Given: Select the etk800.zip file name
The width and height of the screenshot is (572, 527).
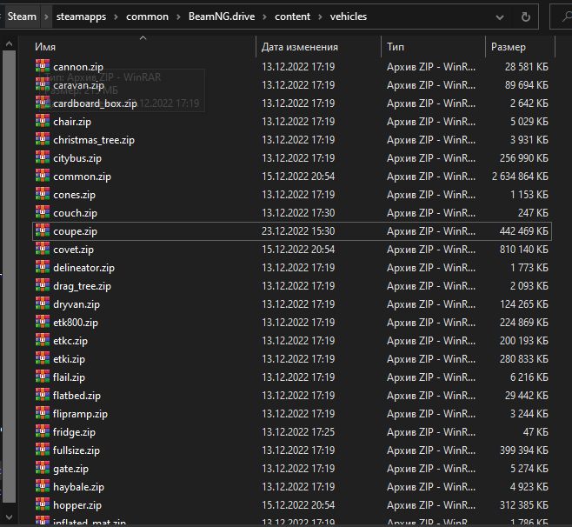Looking at the screenshot, I should [x=76, y=323].
